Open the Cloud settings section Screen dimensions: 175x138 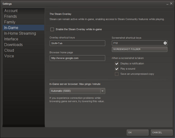coord(23,50)
